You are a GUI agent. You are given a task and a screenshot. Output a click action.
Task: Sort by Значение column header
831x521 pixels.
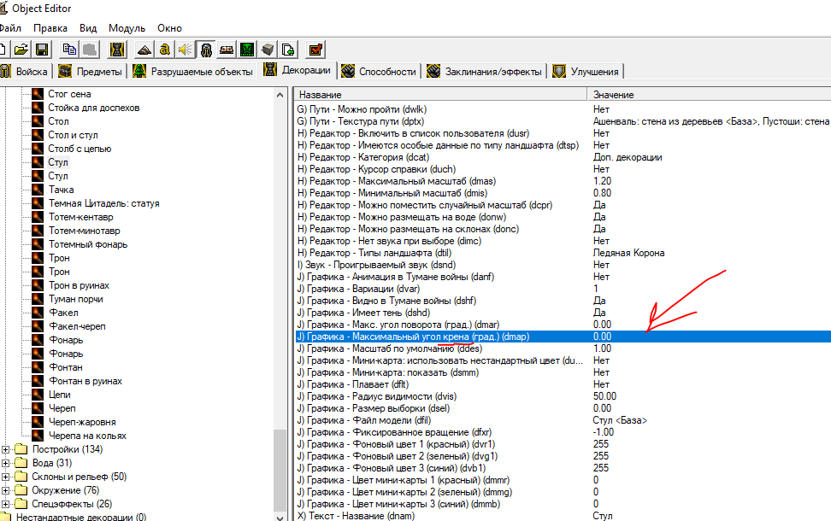709,95
